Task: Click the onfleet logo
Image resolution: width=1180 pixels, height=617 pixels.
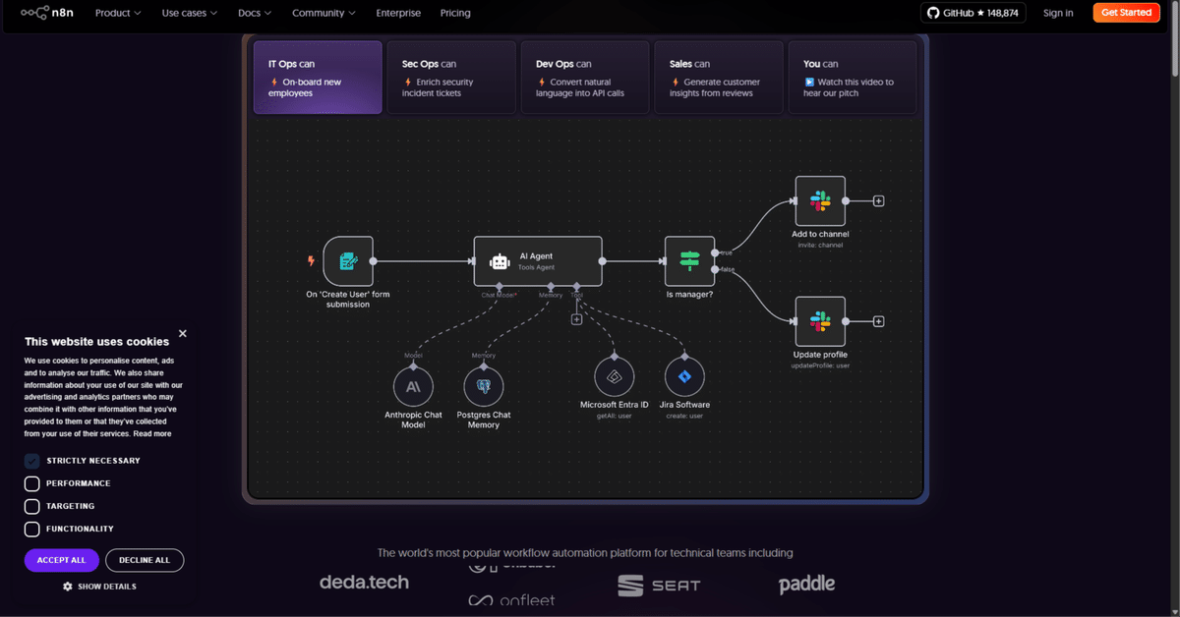Action: (x=511, y=600)
